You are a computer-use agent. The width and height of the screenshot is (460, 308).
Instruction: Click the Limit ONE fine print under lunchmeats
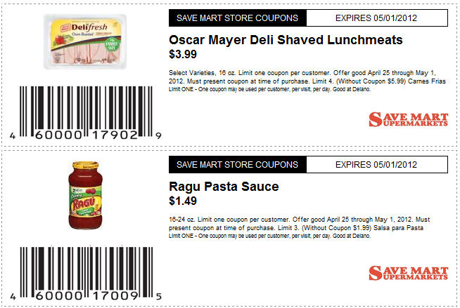click(x=269, y=89)
